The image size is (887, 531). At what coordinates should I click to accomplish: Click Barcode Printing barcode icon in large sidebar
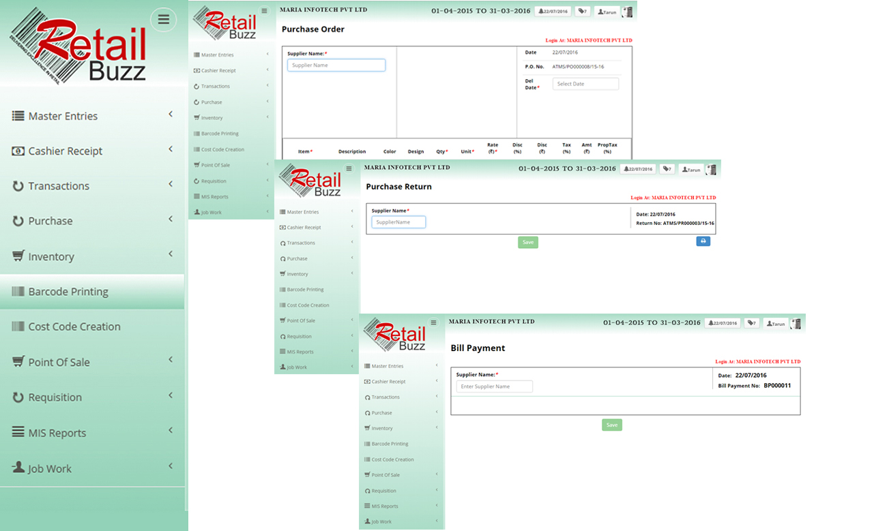[18, 291]
